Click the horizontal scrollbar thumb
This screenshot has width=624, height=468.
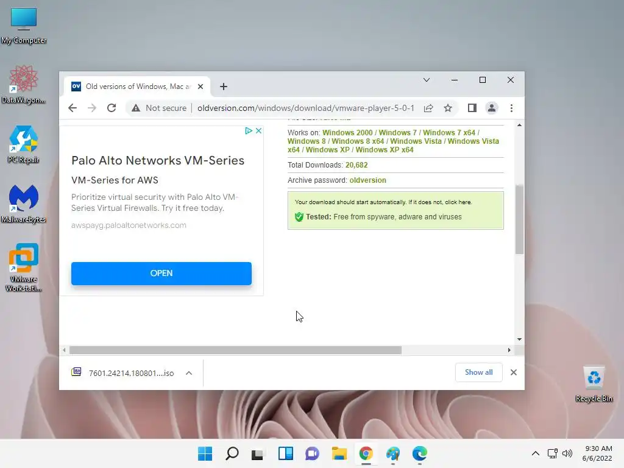(235, 350)
